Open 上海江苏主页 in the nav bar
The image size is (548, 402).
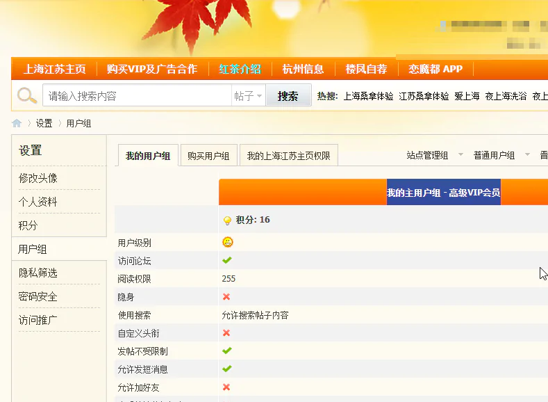click(x=54, y=69)
